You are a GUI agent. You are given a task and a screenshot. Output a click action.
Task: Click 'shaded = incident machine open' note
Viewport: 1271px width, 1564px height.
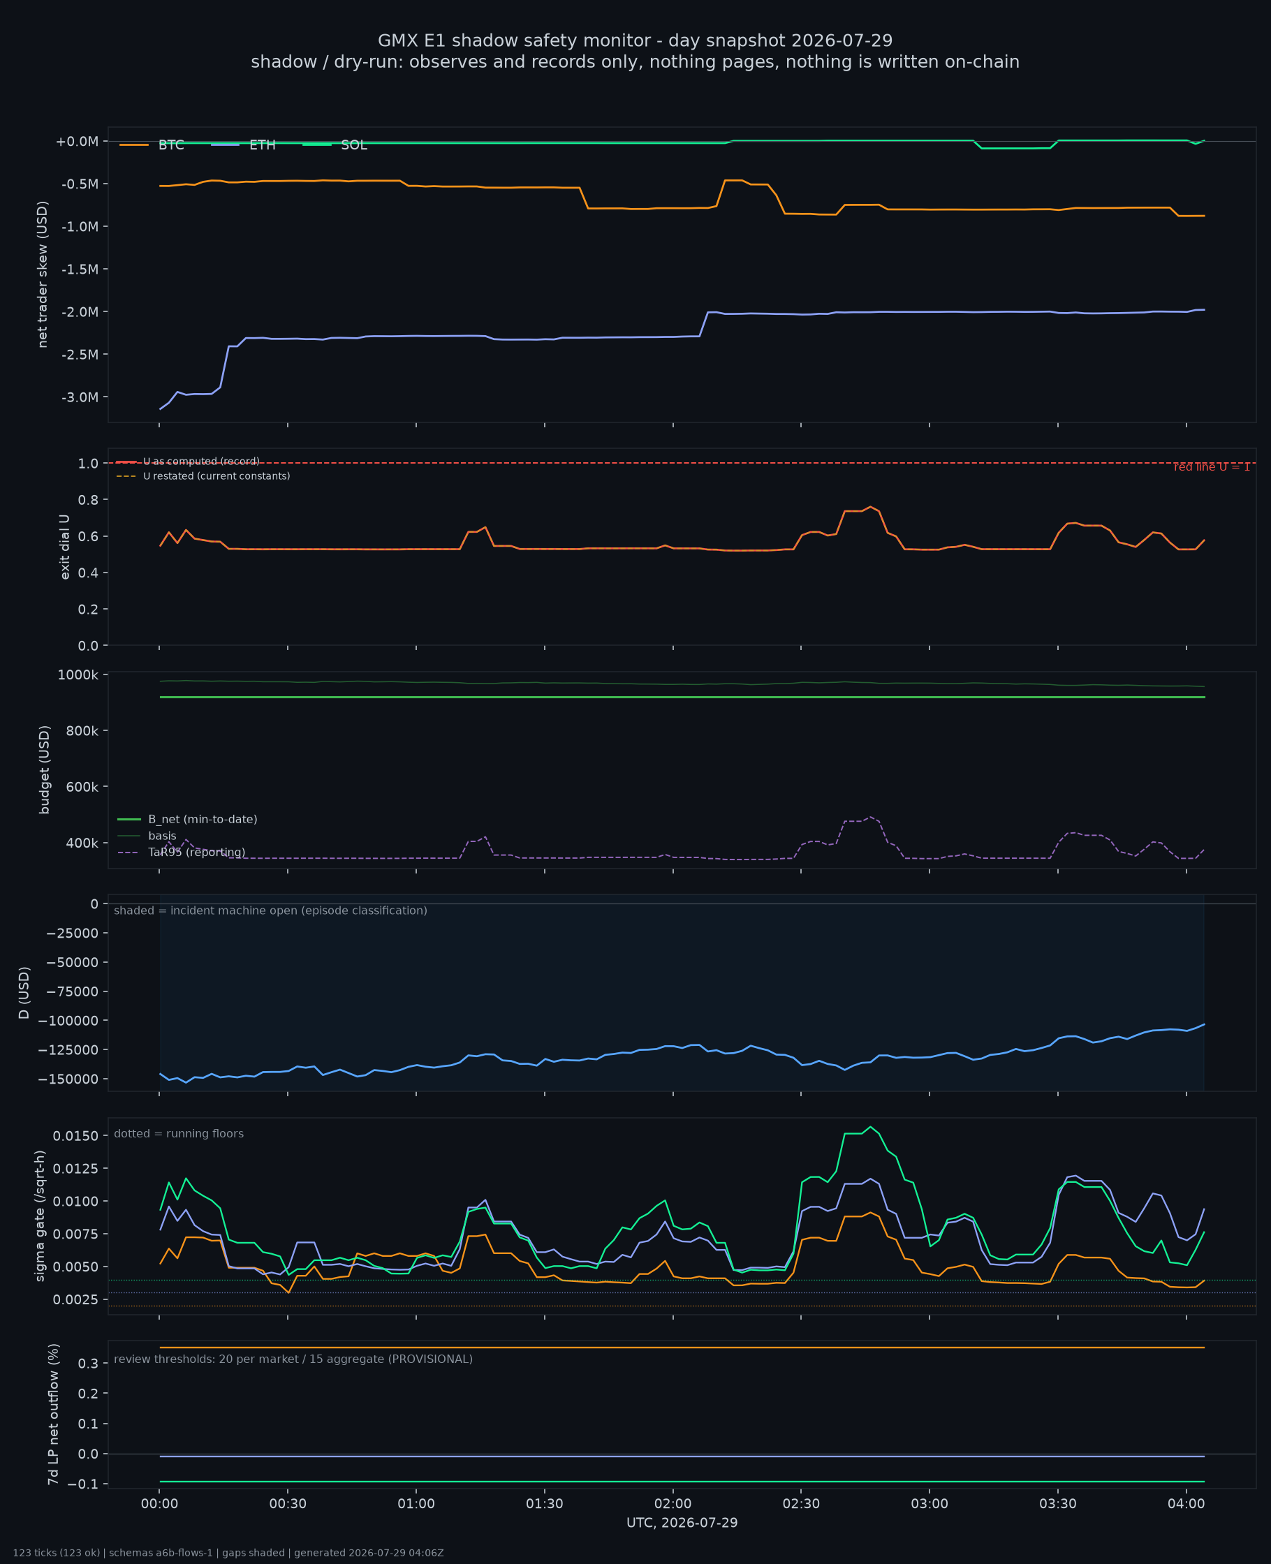pyautogui.click(x=270, y=910)
